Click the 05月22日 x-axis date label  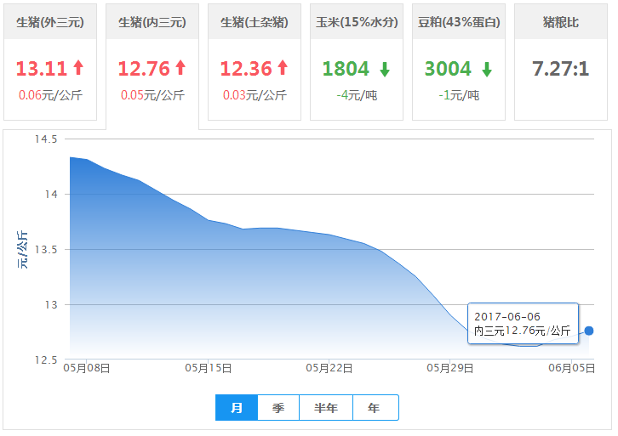point(329,368)
